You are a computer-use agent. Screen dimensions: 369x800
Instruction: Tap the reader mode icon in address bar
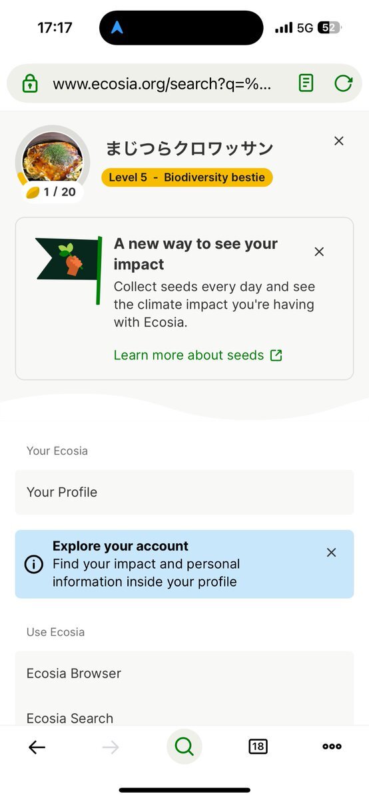pos(306,83)
